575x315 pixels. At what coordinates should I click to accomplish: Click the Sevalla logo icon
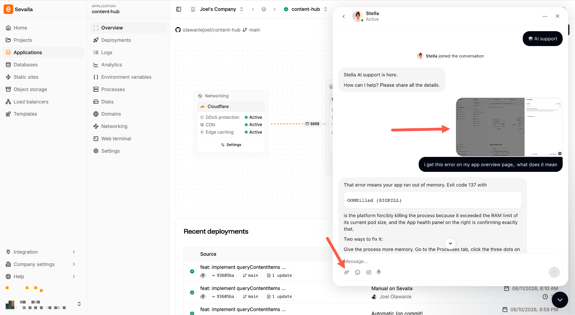[x=8, y=9]
